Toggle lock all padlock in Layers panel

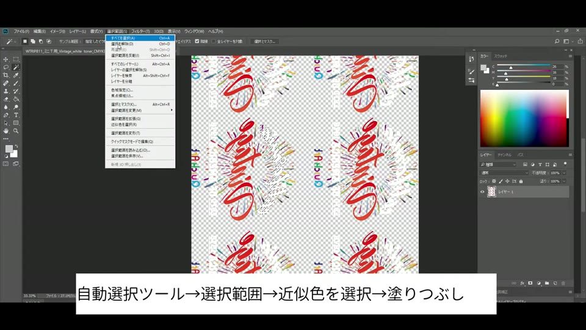click(x=521, y=181)
